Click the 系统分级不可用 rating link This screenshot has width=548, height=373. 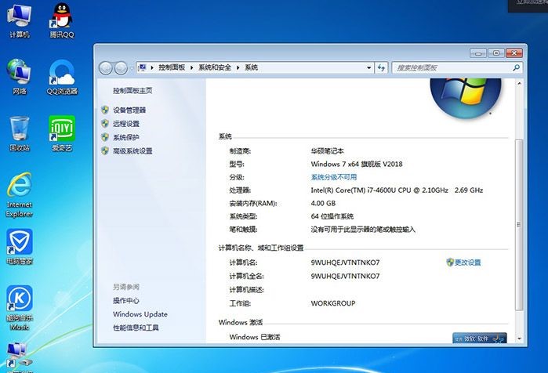[333, 178]
